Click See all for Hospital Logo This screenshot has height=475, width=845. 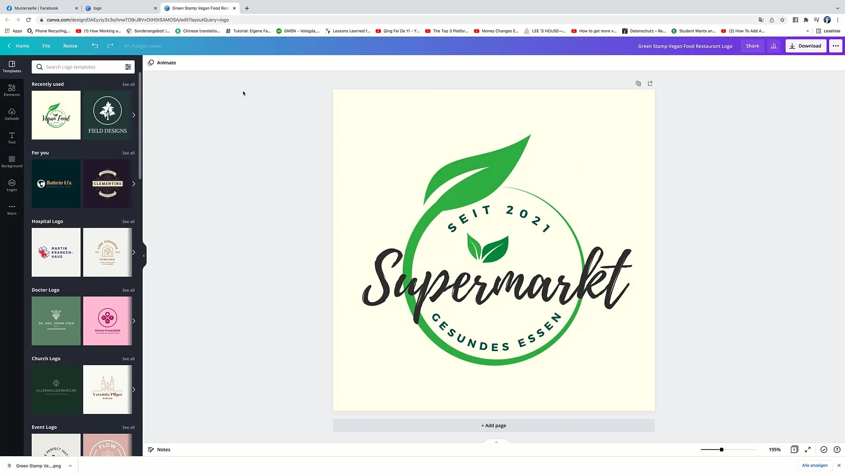pyautogui.click(x=129, y=222)
